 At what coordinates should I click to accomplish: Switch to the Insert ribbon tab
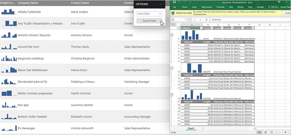(194, 7)
